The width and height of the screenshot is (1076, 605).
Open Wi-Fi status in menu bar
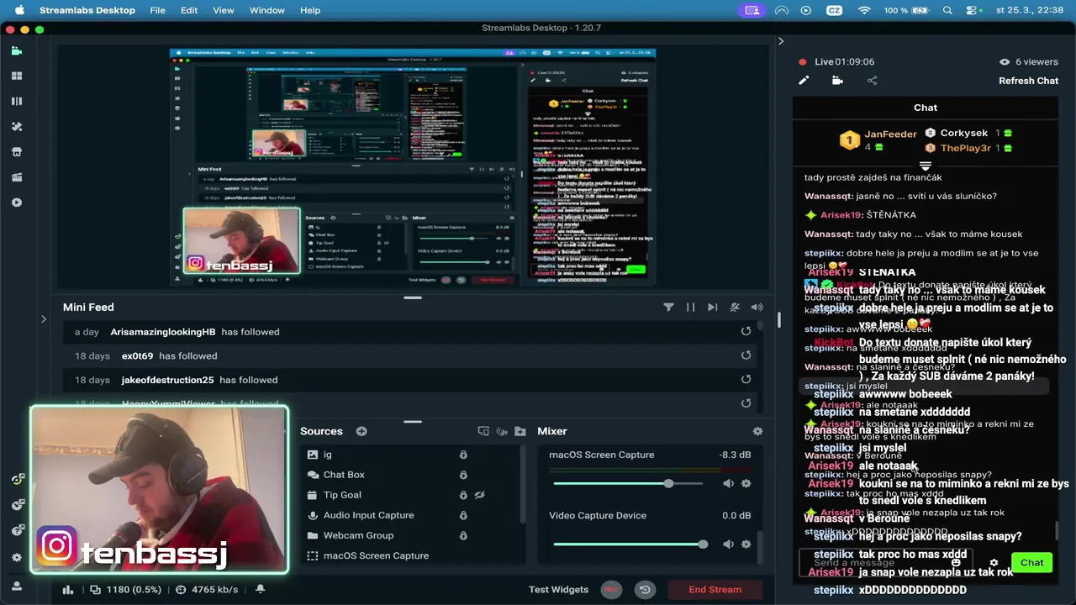click(x=864, y=10)
